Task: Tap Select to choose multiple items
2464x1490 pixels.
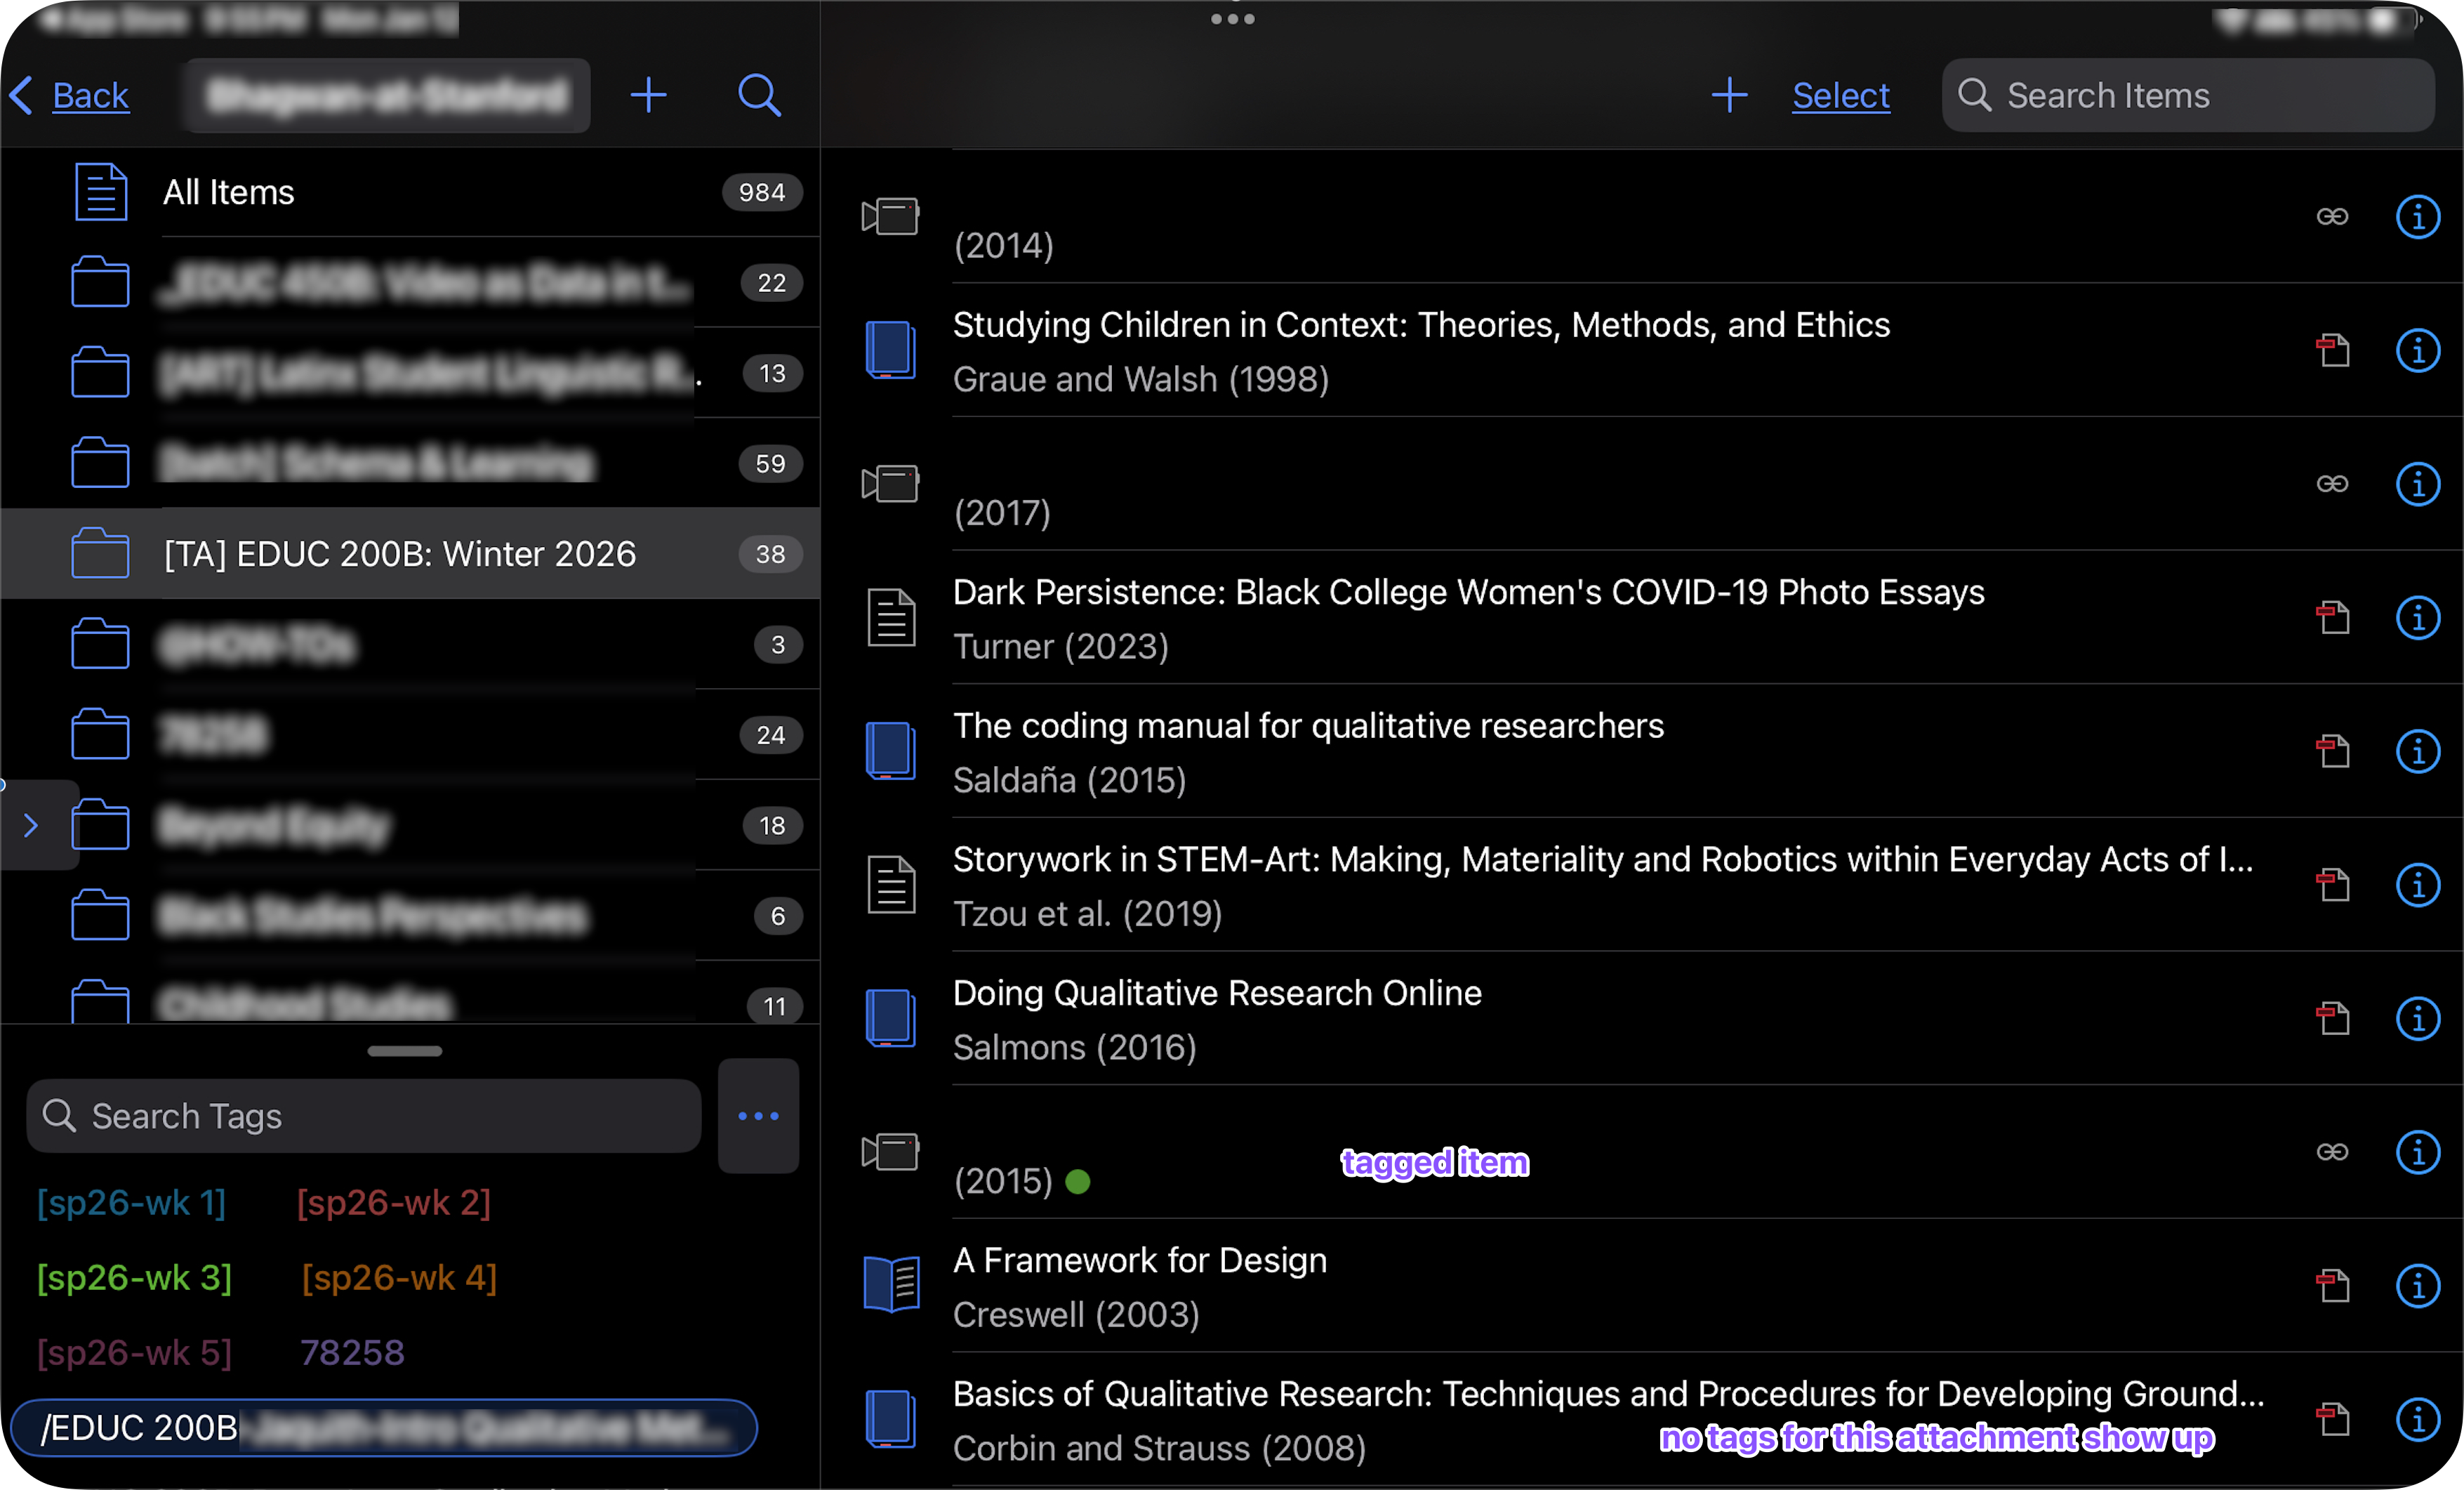Action: point(1840,95)
